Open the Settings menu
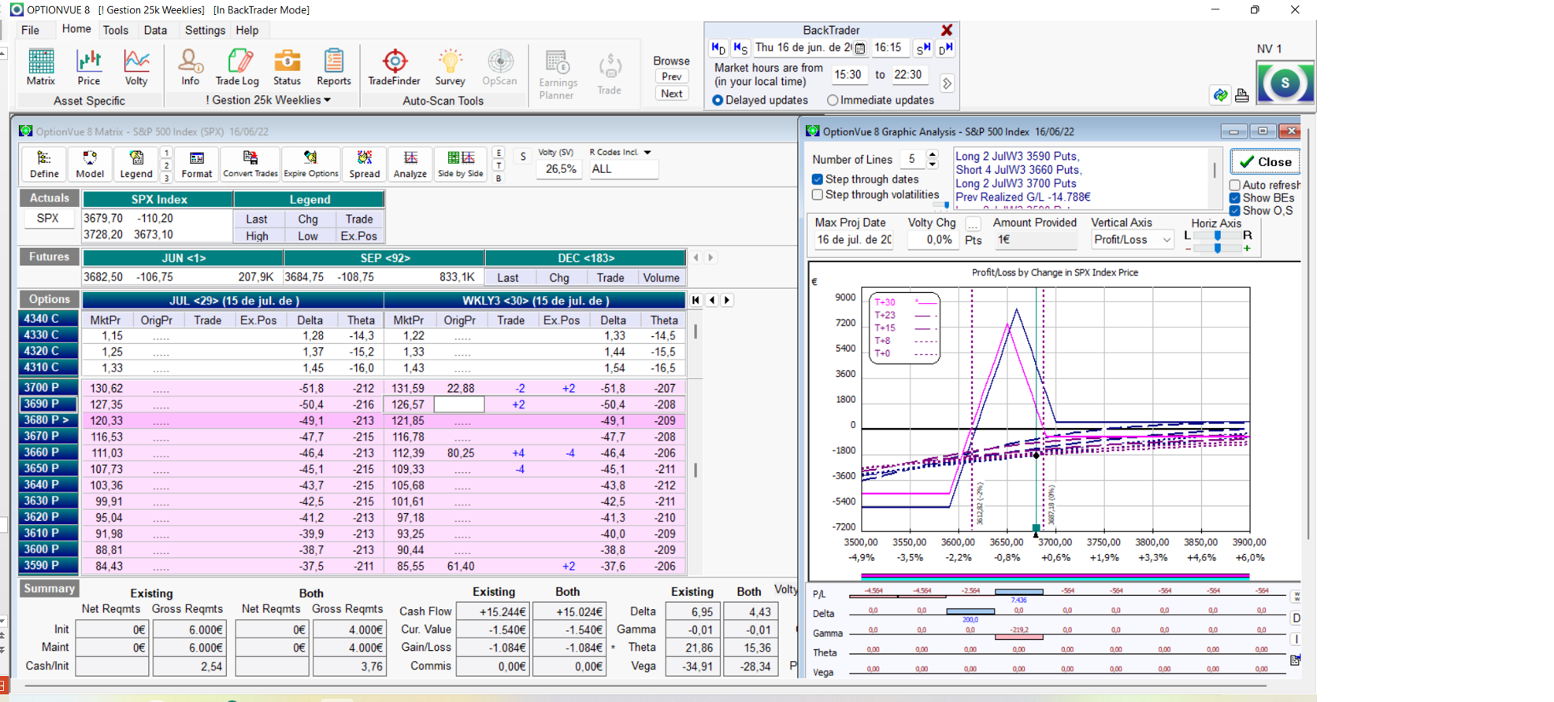Viewport: 1554px width, 702px height. click(205, 30)
